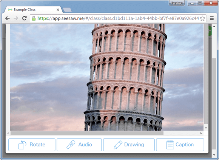The image size is (219, 160).
Task: Open the Audio recording option
Action: (x=79, y=145)
